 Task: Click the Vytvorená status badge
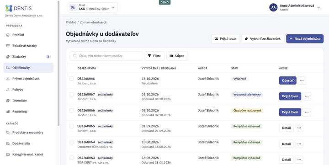pos(240,79)
